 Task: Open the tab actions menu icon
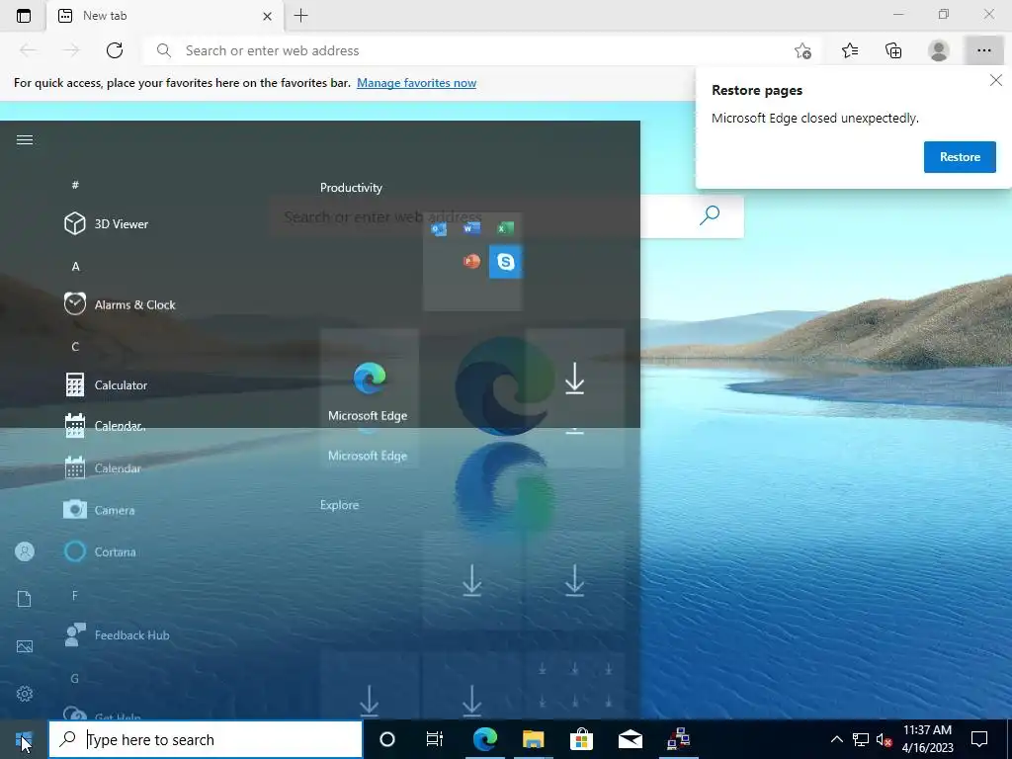[24, 16]
